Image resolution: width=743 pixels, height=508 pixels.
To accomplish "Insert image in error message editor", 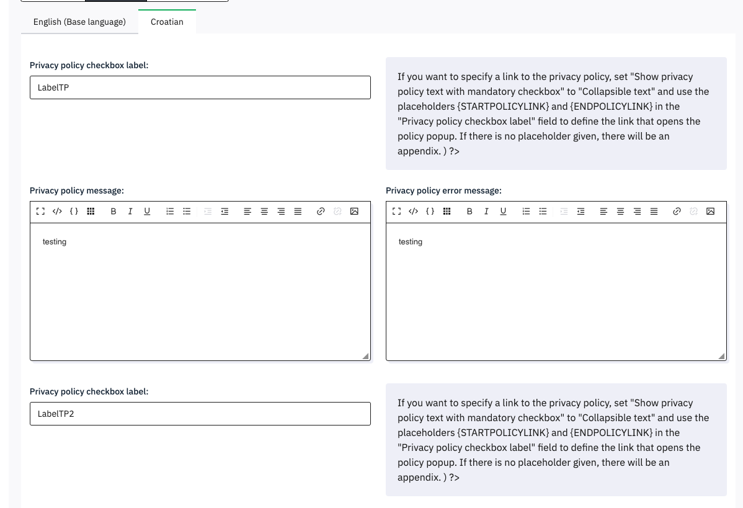I will point(710,212).
